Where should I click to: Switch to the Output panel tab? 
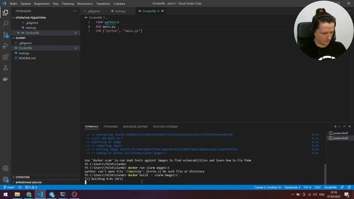point(135,127)
